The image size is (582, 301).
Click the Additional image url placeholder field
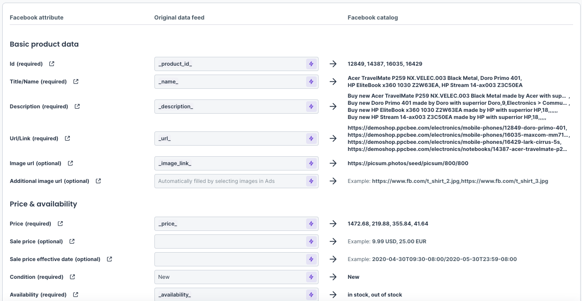(x=229, y=181)
